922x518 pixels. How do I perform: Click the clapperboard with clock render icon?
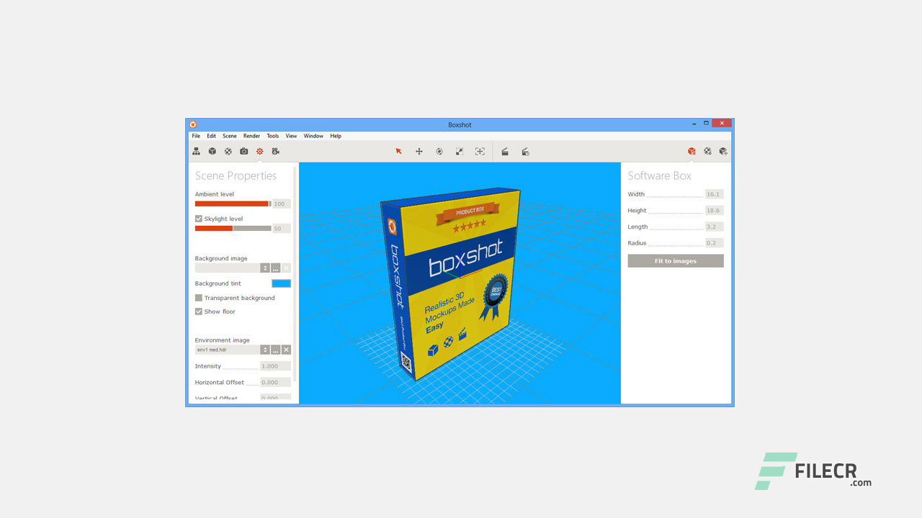(525, 151)
